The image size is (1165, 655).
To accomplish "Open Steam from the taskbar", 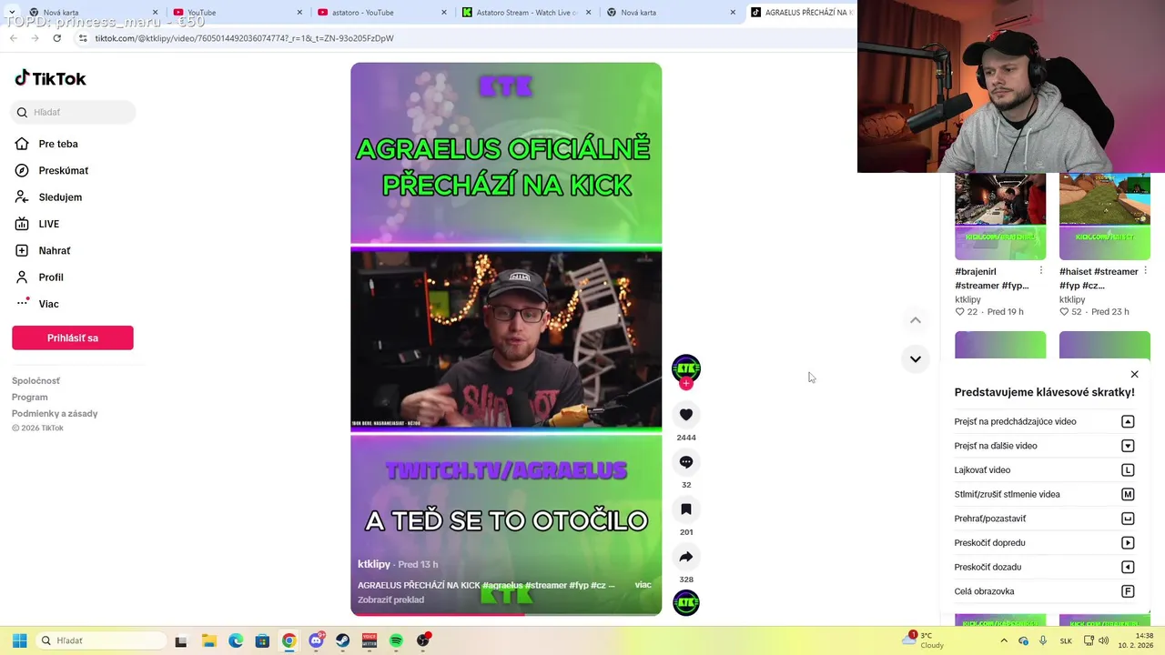I will [342, 640].
